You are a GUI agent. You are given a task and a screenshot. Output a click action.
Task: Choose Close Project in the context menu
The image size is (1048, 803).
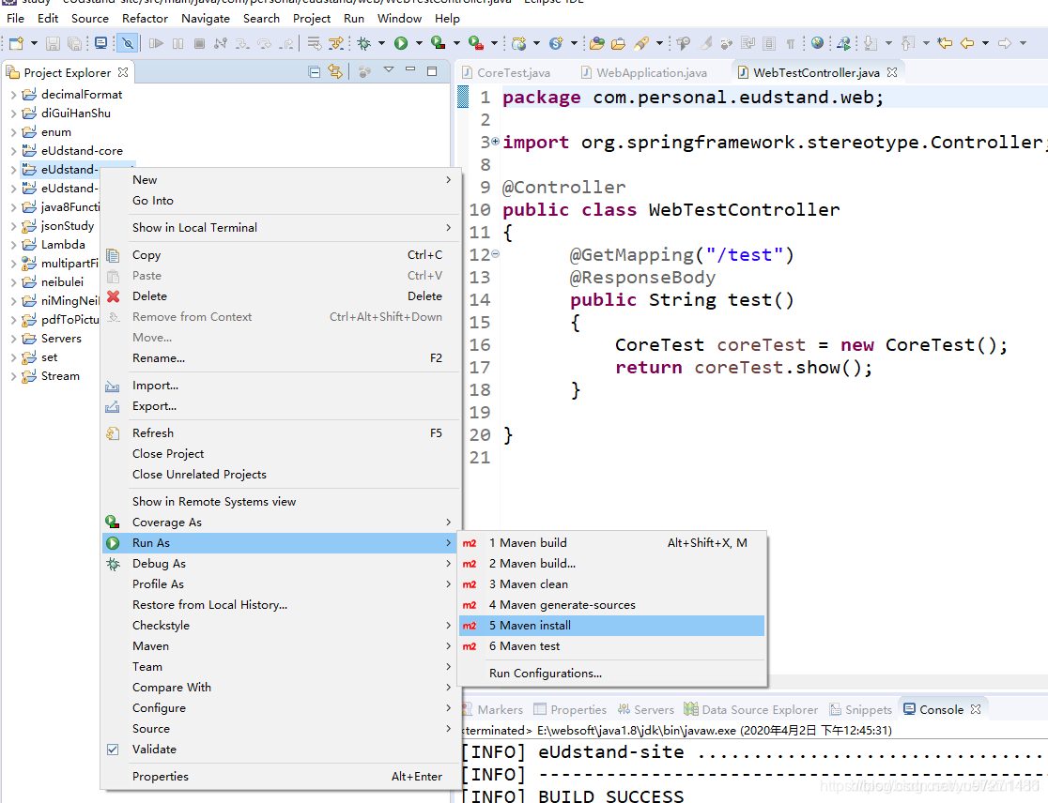pyautogui.click(x=281, y=454)
